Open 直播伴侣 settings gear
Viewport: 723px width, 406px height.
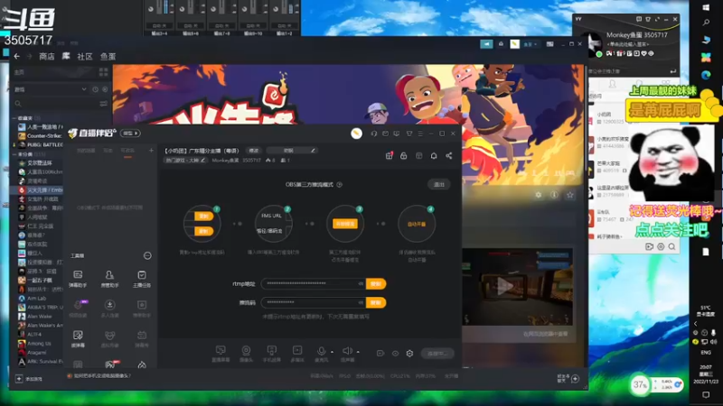click(x=409, y=353)
